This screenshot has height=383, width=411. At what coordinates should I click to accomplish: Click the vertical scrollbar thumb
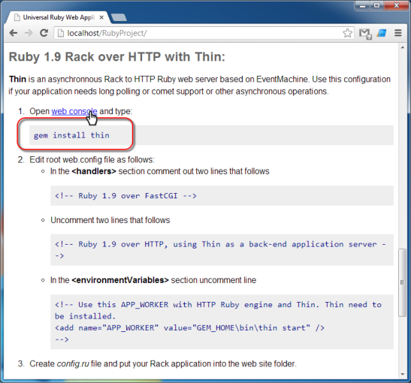(x=402, y=282)
